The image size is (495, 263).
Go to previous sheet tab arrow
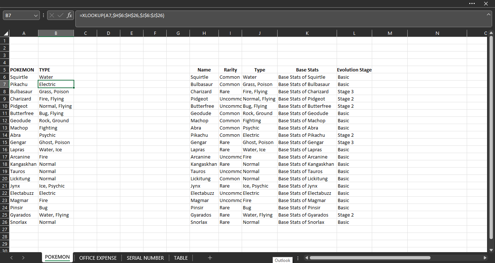[x=12, y=258]
